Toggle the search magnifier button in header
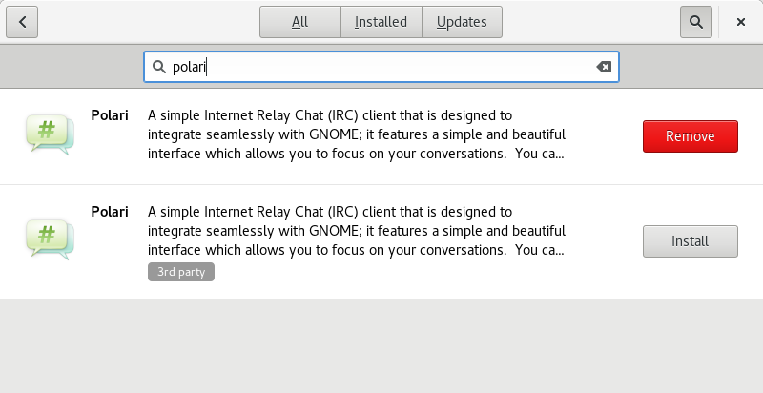 (x=696, y=22)
